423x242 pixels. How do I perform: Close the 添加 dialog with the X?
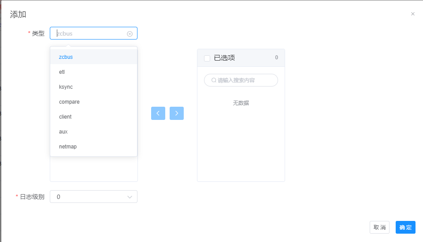(x=412, y=14)
